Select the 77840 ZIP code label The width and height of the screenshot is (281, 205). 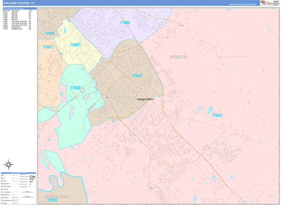click(x=137, y=76)
